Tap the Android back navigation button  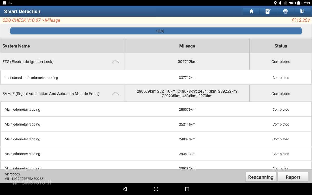[x=125, y=189]
